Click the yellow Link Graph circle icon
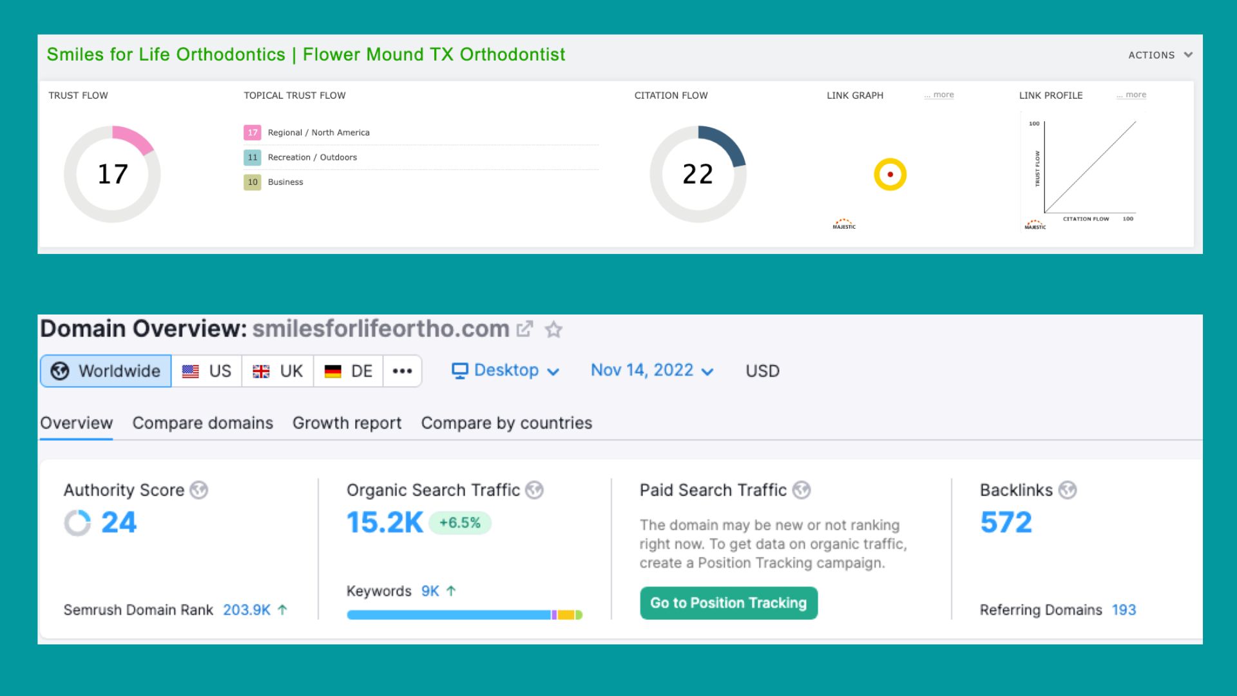 890,174
